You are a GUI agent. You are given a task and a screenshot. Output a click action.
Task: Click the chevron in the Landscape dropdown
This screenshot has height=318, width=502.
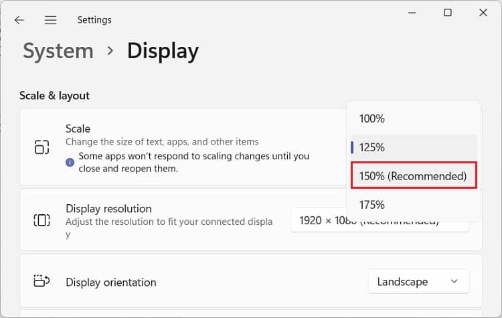454,282
